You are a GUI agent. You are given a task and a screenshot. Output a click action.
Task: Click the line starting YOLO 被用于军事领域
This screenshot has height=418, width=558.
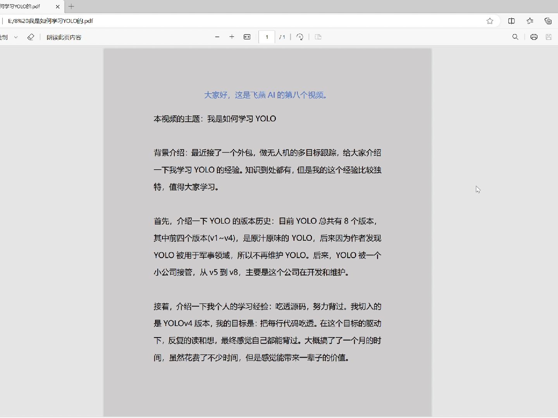[267, 255]
